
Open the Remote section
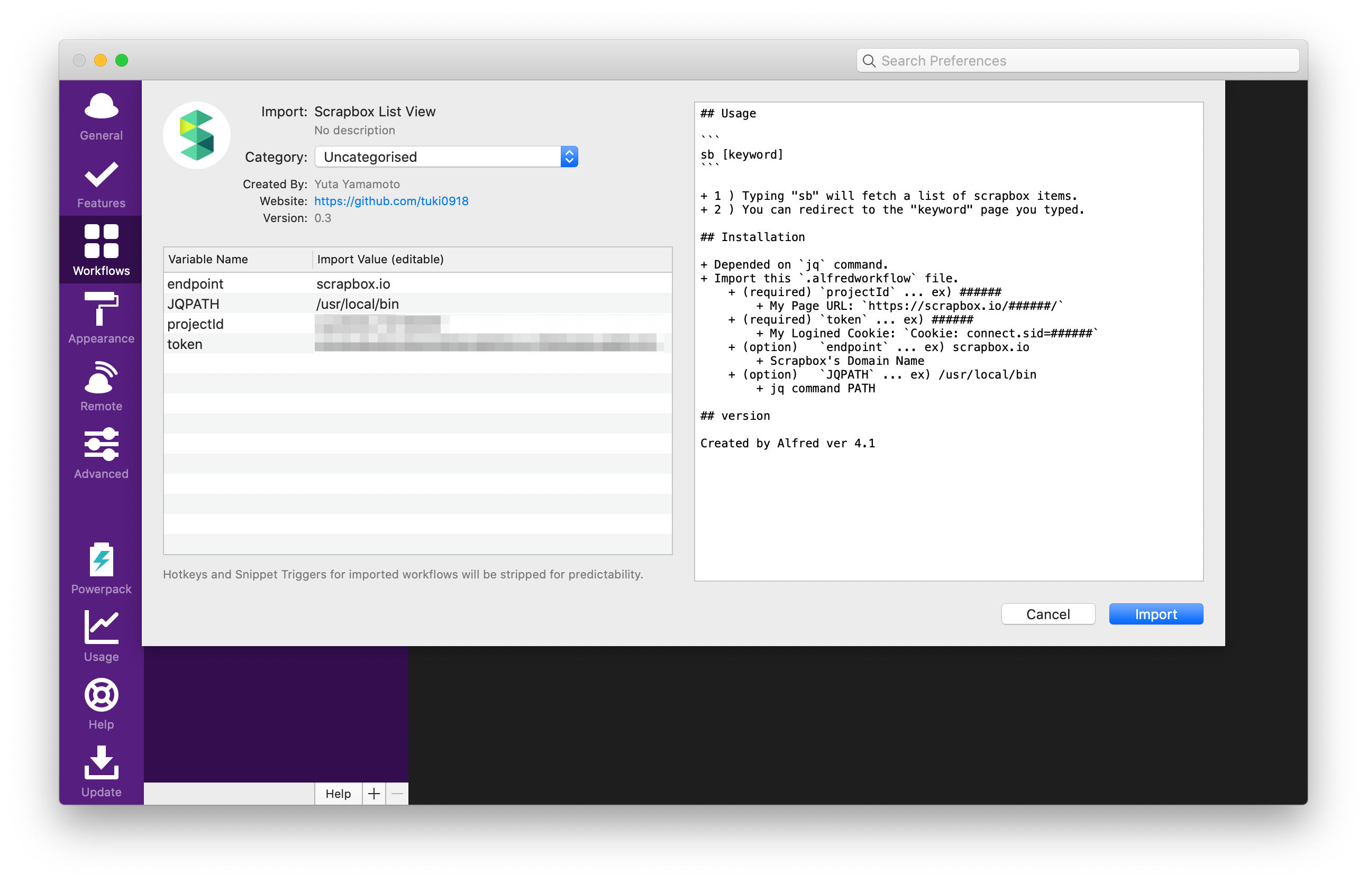click(x=101, y=385)
